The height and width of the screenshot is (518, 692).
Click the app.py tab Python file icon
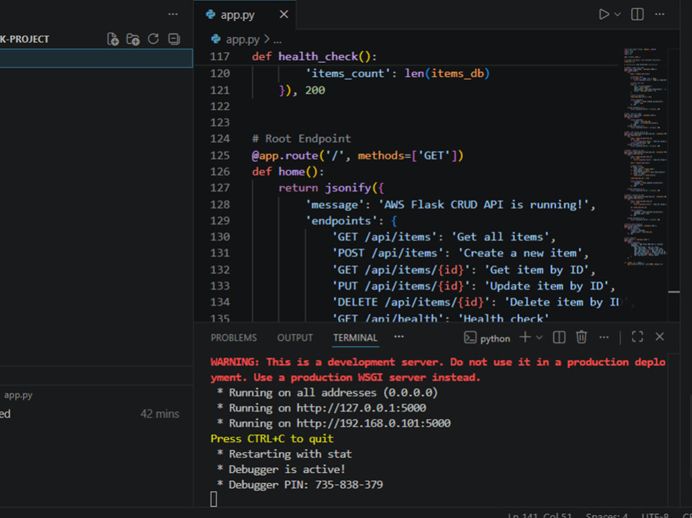click(x=210, y=15)
